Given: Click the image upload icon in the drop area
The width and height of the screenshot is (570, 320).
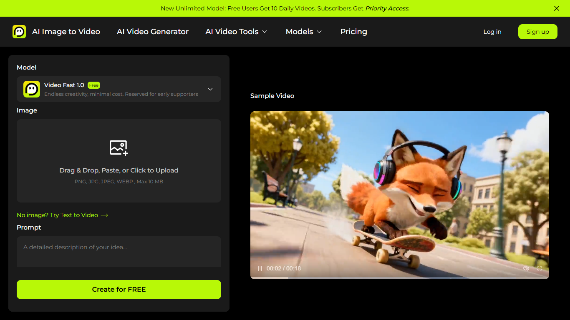Looking at the screenshot, I should [119, 147].
